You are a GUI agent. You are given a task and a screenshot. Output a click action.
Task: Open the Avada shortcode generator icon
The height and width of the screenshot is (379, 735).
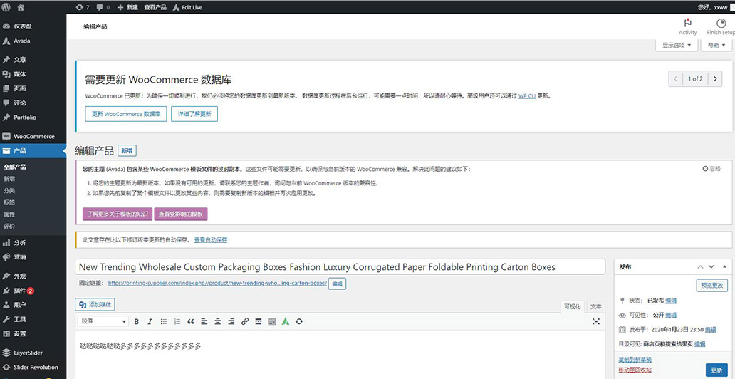pos(285,322)
